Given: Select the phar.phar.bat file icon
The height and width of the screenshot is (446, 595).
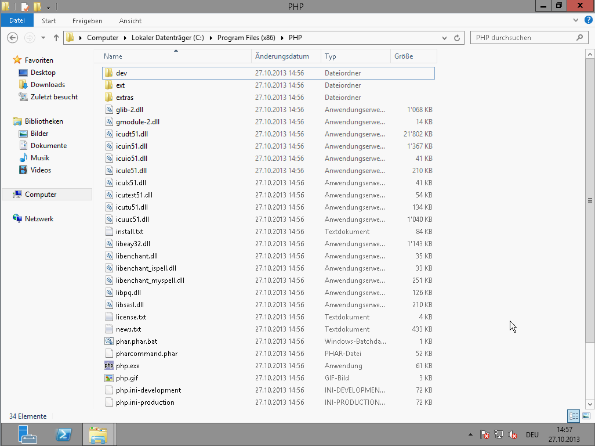Looking at the screenshot, I should (109, 341).
